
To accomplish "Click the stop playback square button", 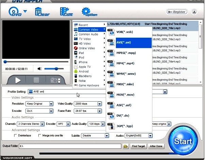I will 36,80.
